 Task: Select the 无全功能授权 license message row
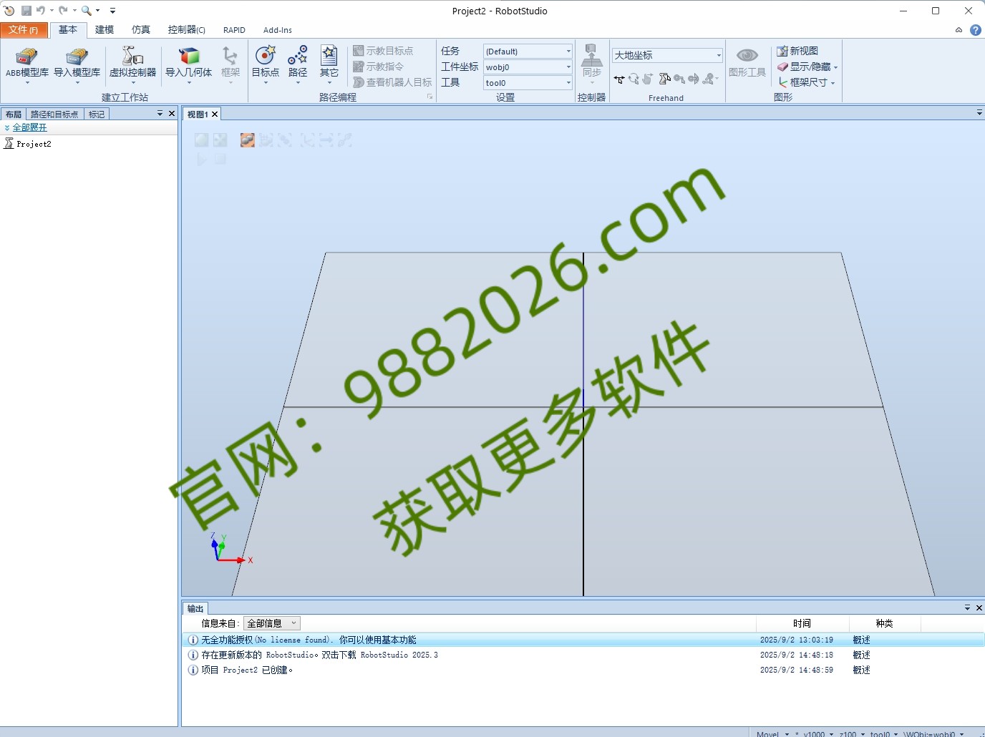(583, 640)
